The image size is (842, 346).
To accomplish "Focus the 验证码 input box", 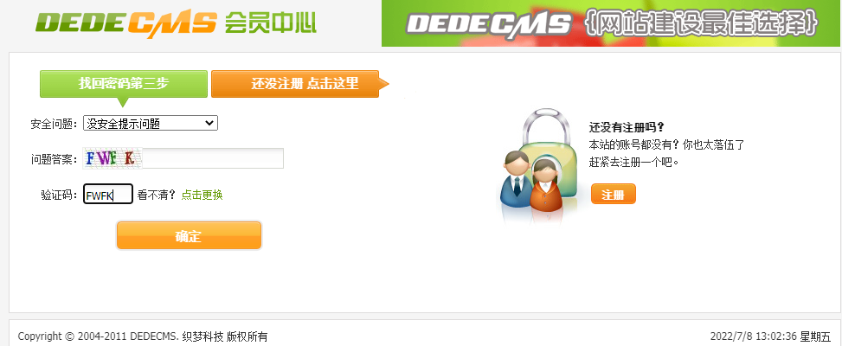I will click(x=108, y=194).
